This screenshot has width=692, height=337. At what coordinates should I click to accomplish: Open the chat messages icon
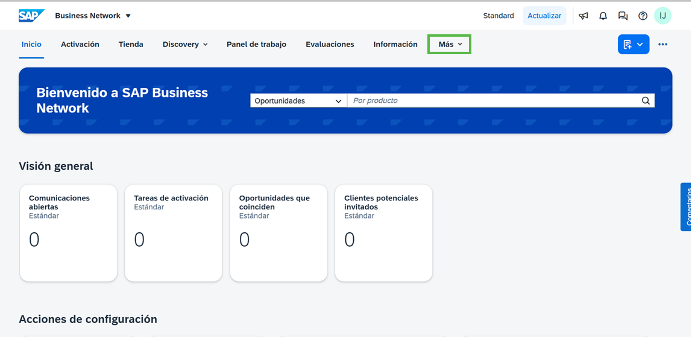pyautogui.click(x=623, y=16)
